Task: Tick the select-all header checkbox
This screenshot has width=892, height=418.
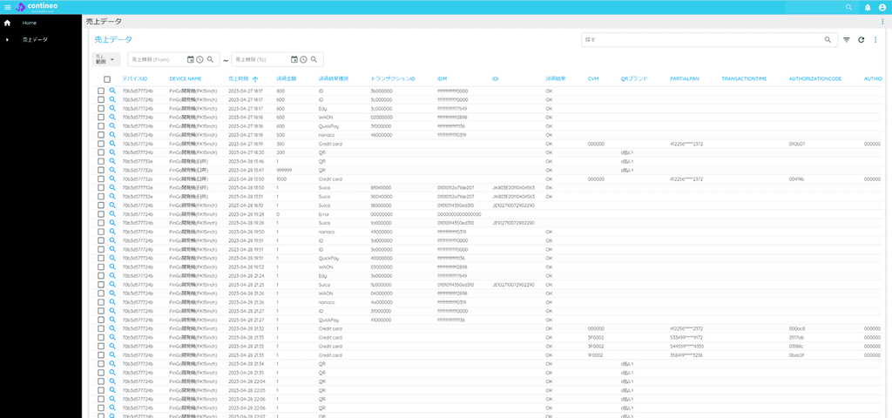Action: click(x=107, y=79)
